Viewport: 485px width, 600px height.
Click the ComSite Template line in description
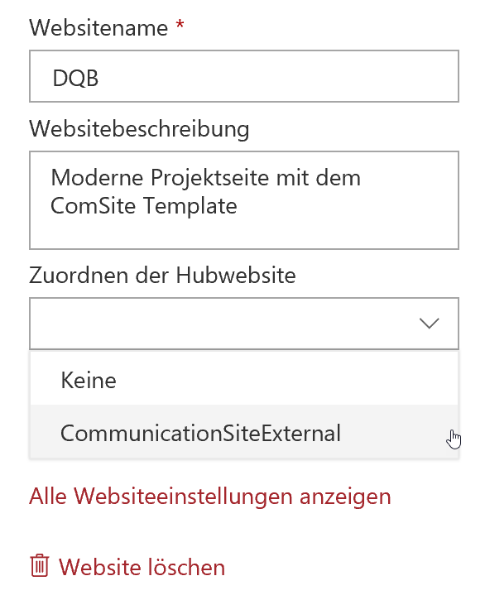pos(143,206)
